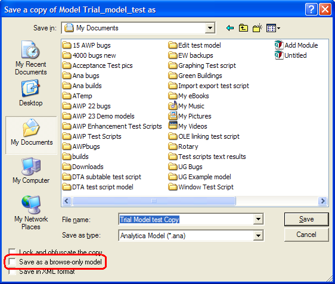Tick Save in XML format checkbox

click(12, 271)
